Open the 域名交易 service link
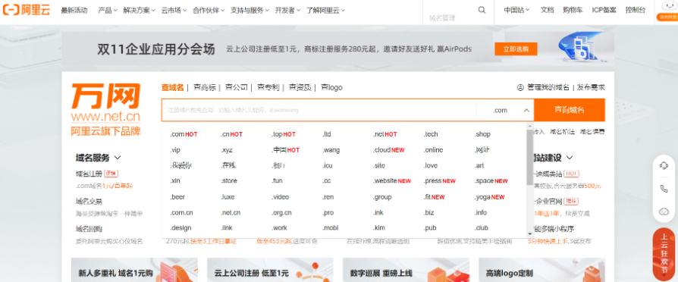This screenshot has width=678, height=282. (x=89, y=201)
